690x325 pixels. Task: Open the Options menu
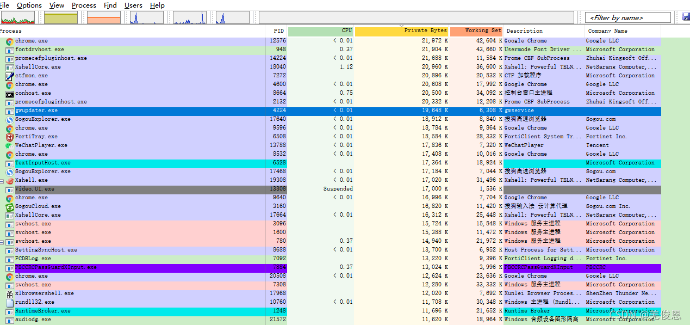pyautogui.click(x=29, y=5)
